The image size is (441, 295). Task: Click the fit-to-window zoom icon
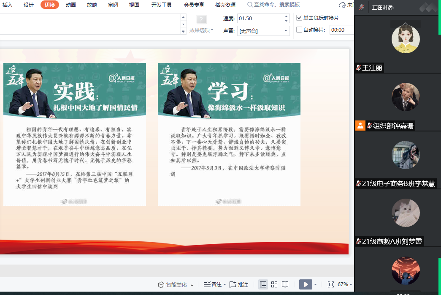330,284
